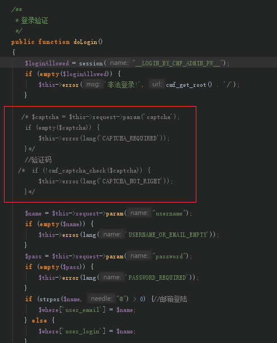
Task: Click the $loginAllowed variable assignment
Action: [47, 63]
